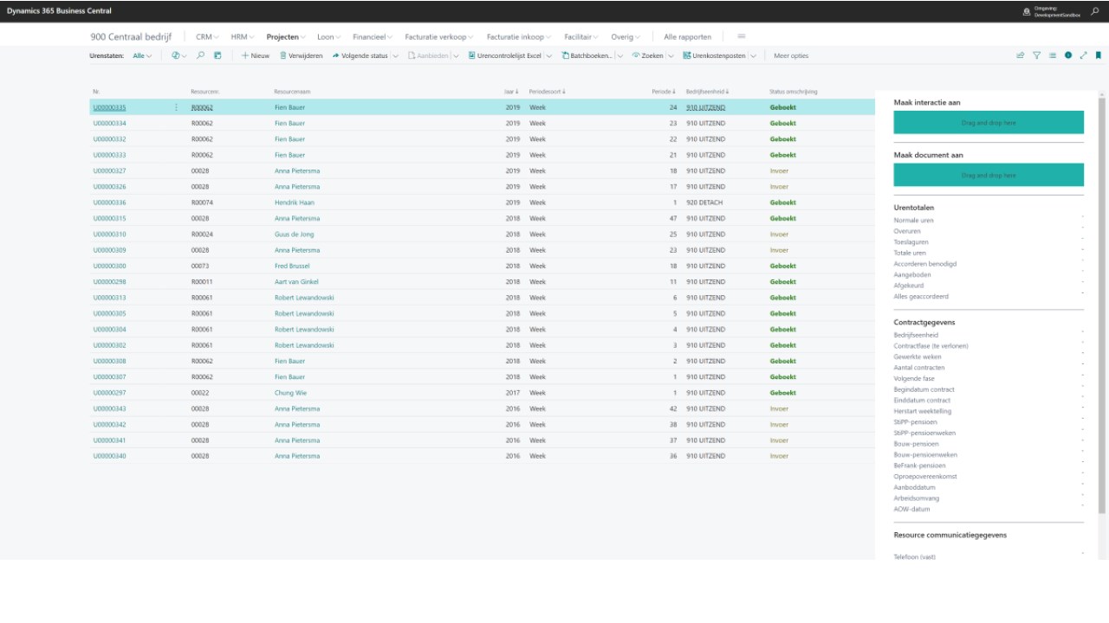Viewport: 1109px width, 623px height.
Task: Change list layout view icon
Action: pos(1053,55)
